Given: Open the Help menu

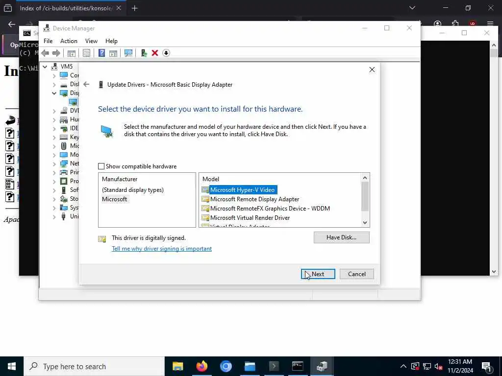Looking at the screenshot, I should tap(111, 41).
